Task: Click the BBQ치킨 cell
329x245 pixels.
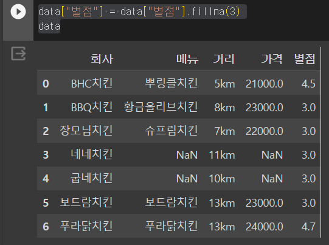Action: click(92, 107)
